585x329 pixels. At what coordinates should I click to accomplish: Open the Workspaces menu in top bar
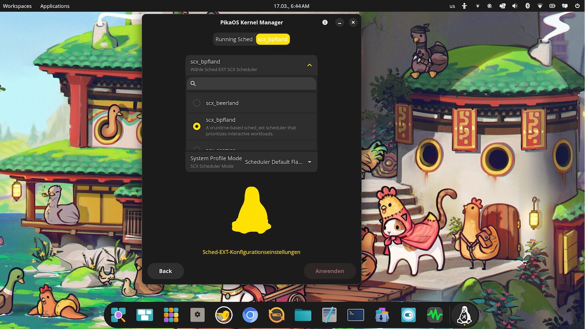tap(17, 6)
